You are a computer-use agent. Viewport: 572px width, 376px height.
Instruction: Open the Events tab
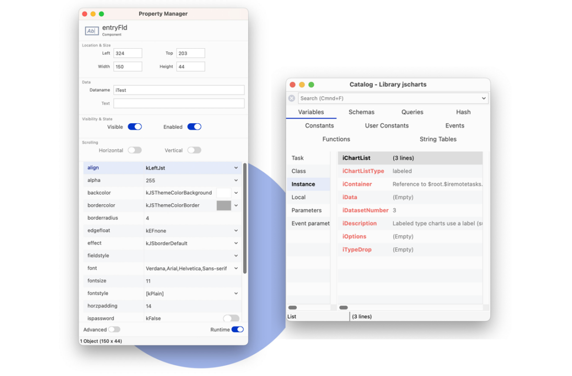(x=454, y=125)
